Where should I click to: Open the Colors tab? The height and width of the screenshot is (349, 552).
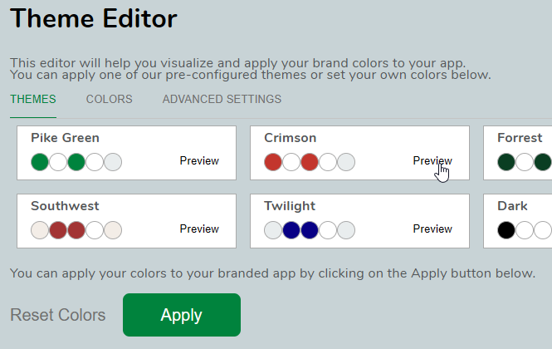click(x=109, y=100)
